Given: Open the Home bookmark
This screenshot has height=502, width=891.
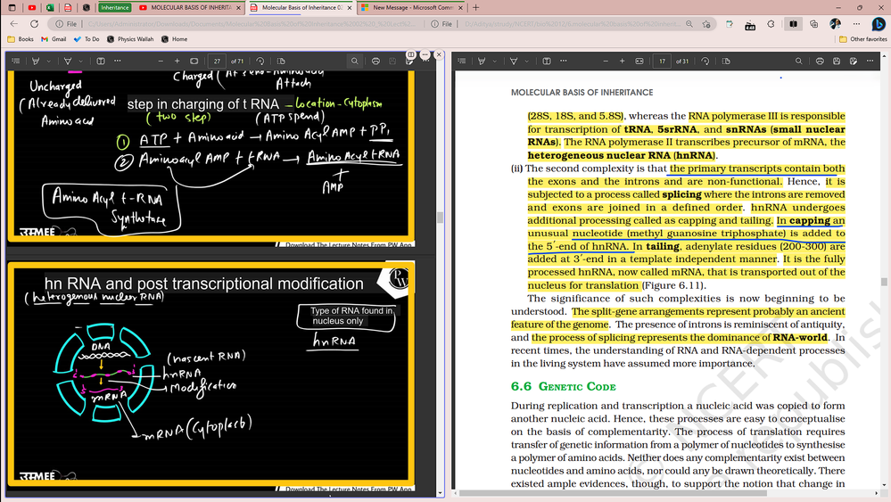Looking at the screenshot, I should [x=175, y=39].
